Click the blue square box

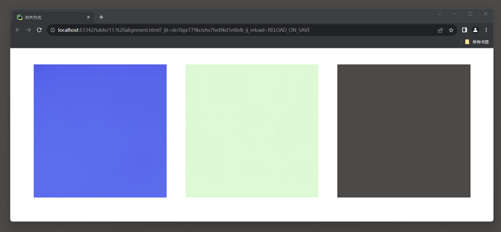pos(100,131)
